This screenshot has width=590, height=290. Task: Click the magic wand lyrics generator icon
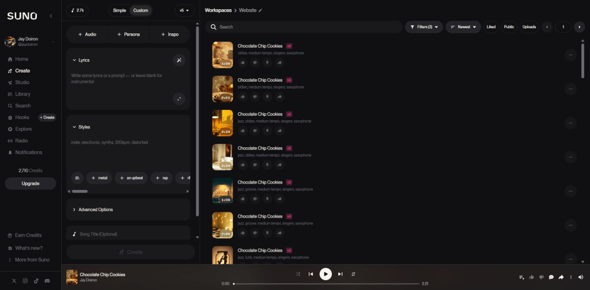[179, 60]
